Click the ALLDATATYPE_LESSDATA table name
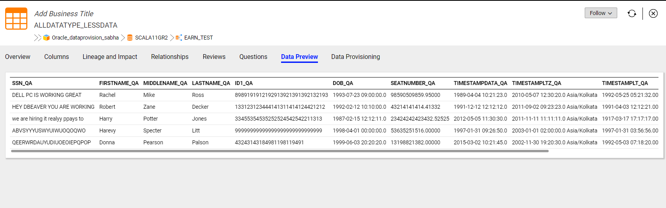The width and height of the screenshot is (666, 208). tap(76, 25)
